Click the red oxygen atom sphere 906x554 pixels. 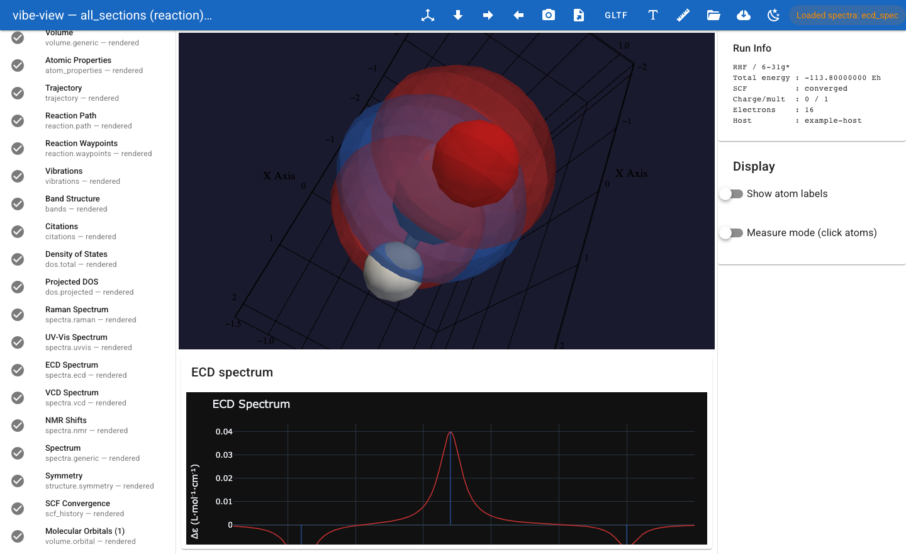(476, 162)
